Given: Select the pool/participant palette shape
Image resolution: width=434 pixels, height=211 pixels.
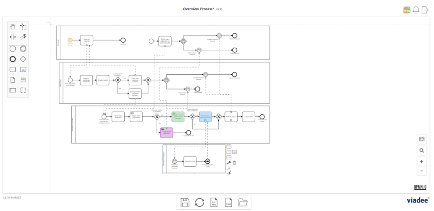Looking at the screenshot, I should pos(13,90).
